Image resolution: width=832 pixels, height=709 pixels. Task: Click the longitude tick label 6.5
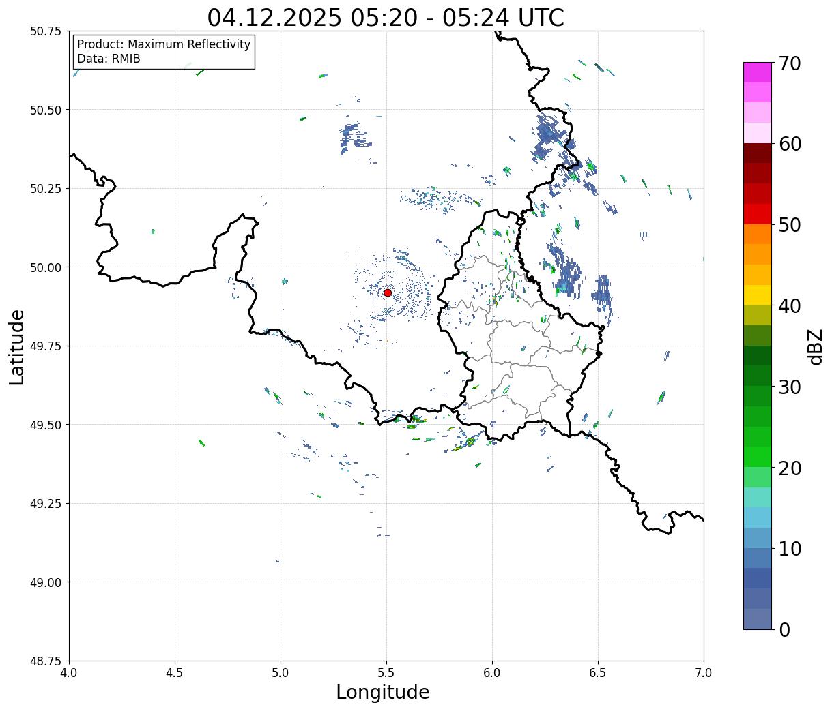point(598,673)
